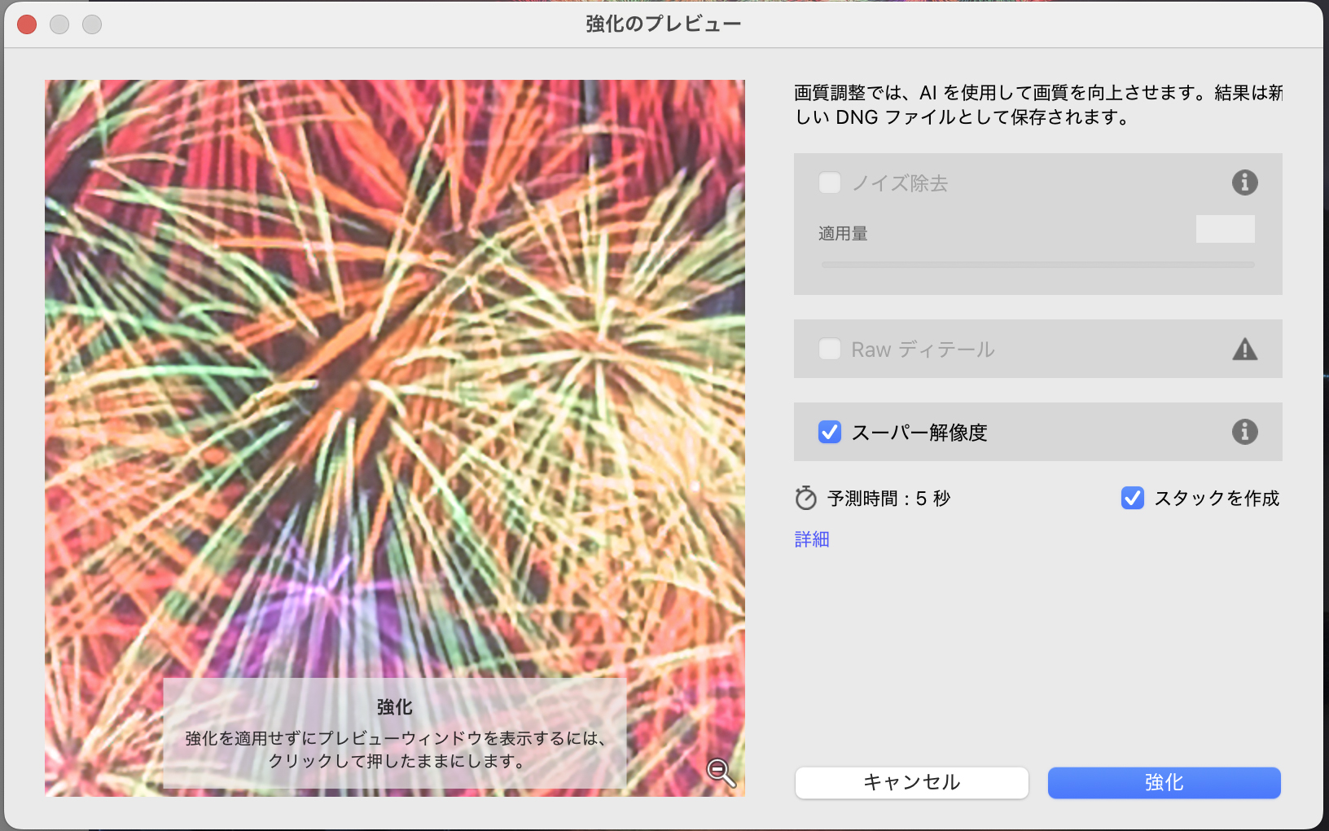The height and width of the screenshot is (831, 1329).
Task: Click the 適用量 value input box
Action: coord(1225,229)
